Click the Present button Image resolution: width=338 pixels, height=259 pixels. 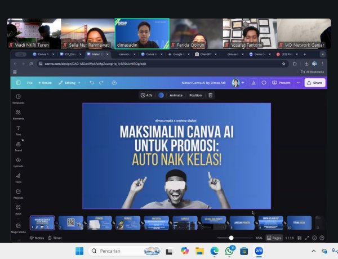pyautogui.click(x=281, y=83)
